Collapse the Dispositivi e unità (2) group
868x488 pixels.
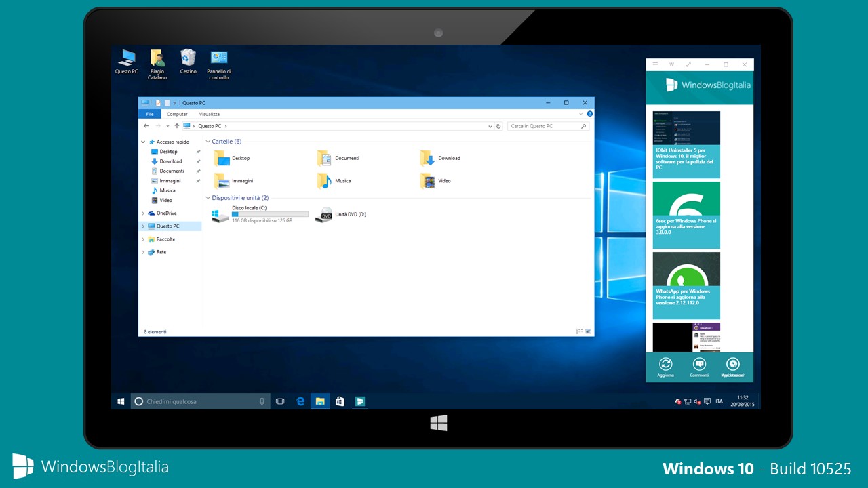click(x=208, y=198)
